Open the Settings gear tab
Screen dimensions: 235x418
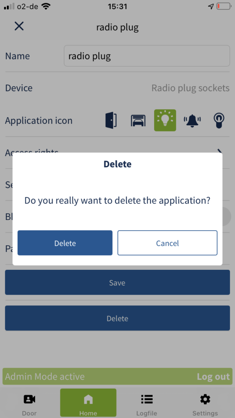tap(205, 403)
